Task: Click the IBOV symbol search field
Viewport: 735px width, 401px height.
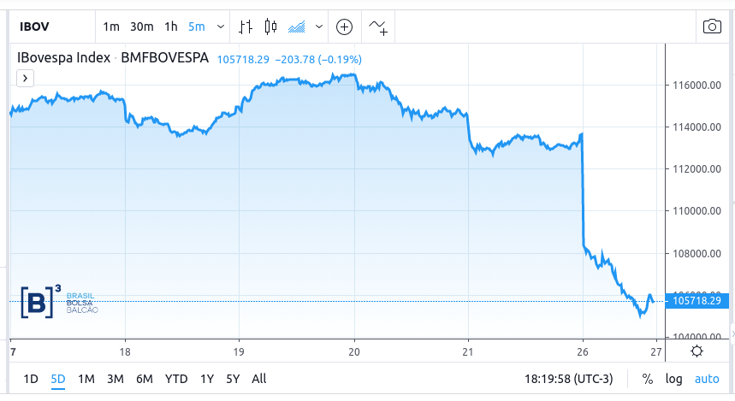Action: 44,27
